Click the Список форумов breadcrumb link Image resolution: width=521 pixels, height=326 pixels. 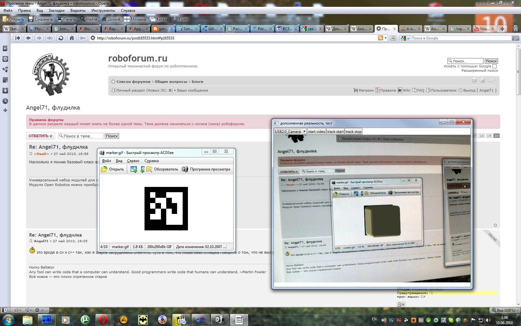click(133, 82)
